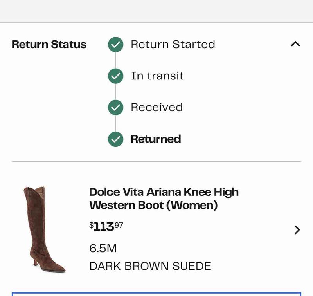
Task: Open item details with right arrow chevron
Action: 297,230
